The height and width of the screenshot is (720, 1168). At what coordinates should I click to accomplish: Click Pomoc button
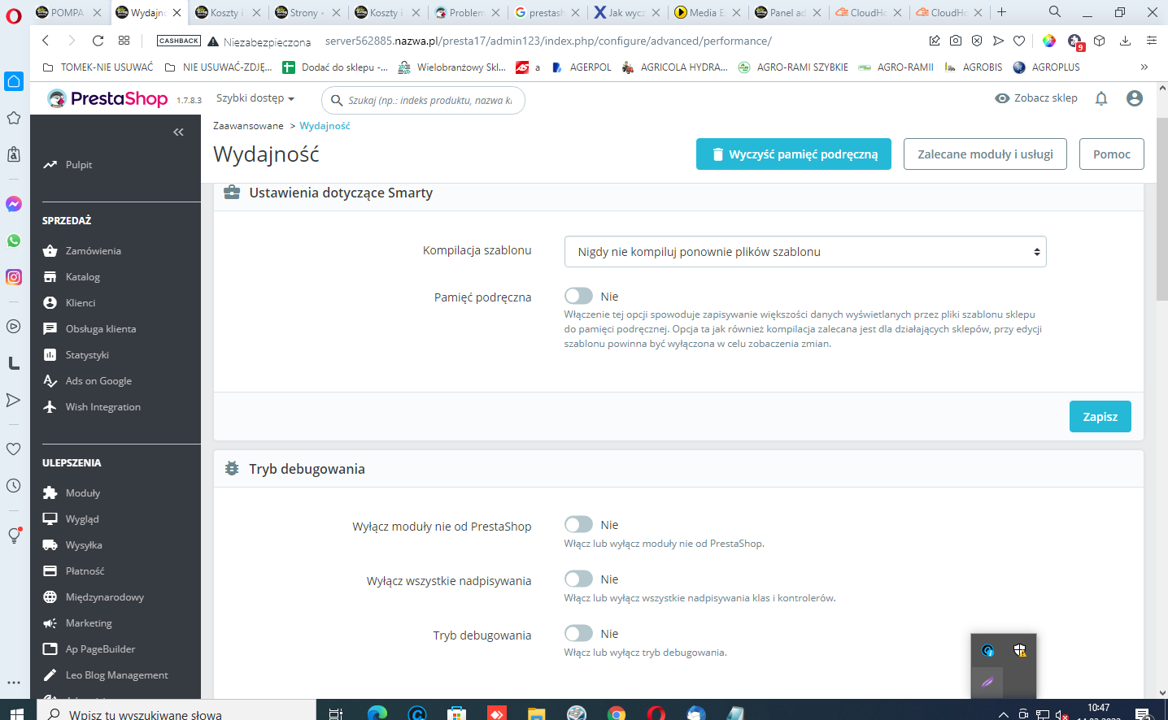(1112, 154)
